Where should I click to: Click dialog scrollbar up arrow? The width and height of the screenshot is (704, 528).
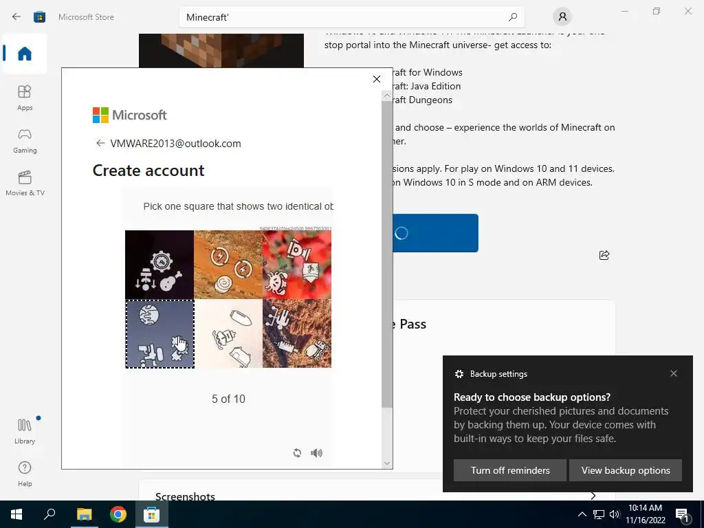point(387,96)
